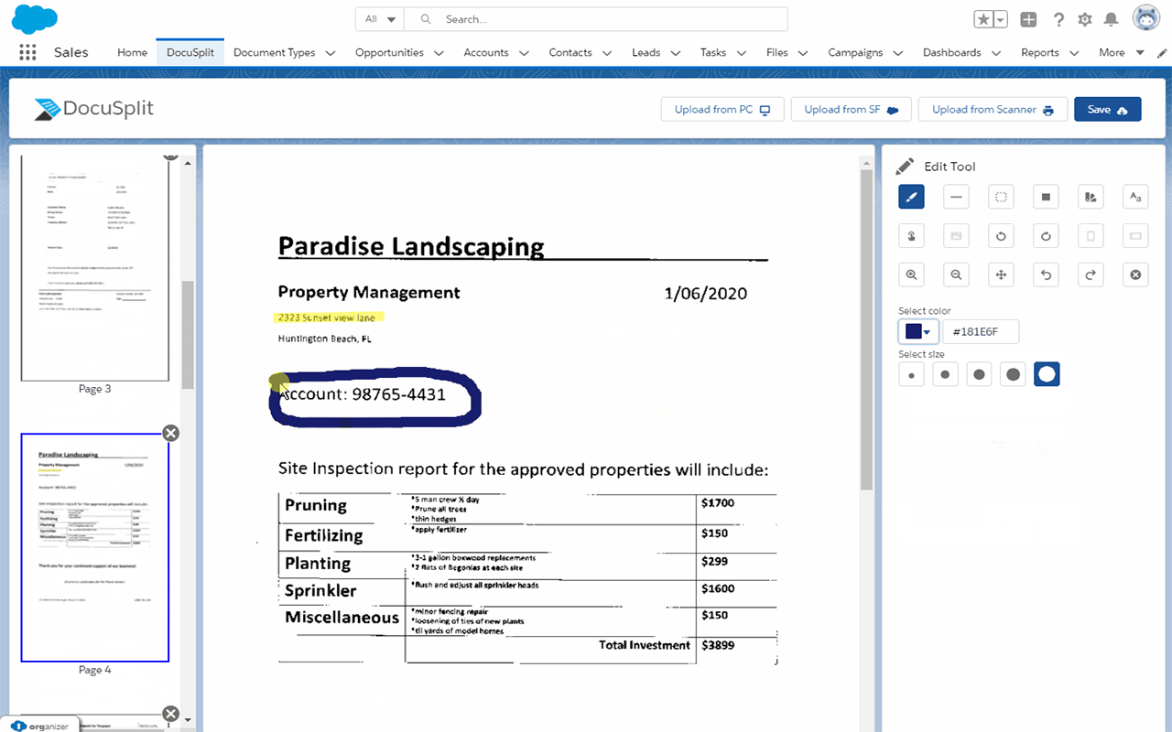Choose the largest brush size
This screenshot has width=1172, height=732.
point(1047,374)
